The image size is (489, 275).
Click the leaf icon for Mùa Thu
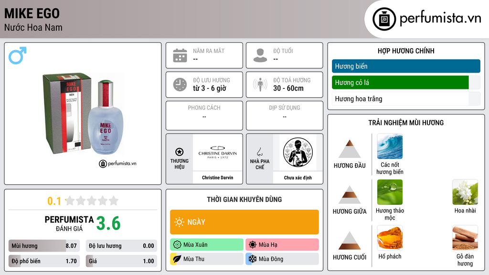pos(177,259)
